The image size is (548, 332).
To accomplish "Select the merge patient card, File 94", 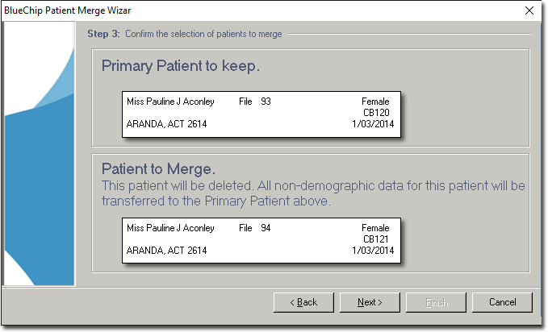I will 261,239.
